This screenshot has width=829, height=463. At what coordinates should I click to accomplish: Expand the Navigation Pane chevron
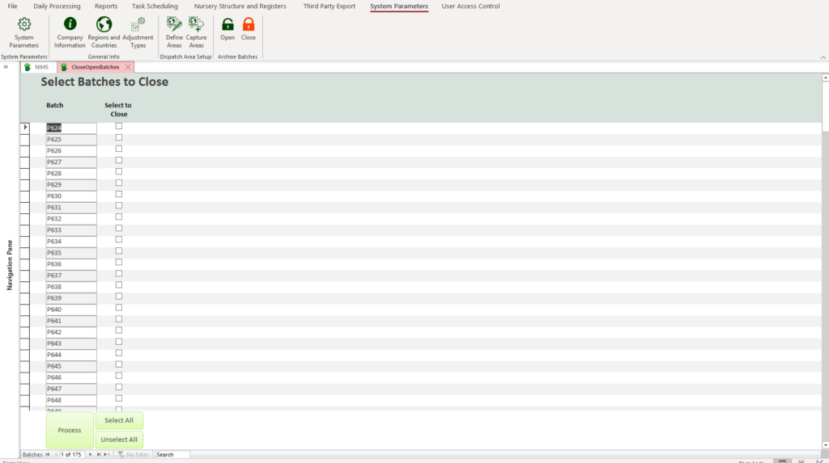(x=6, y=67)
